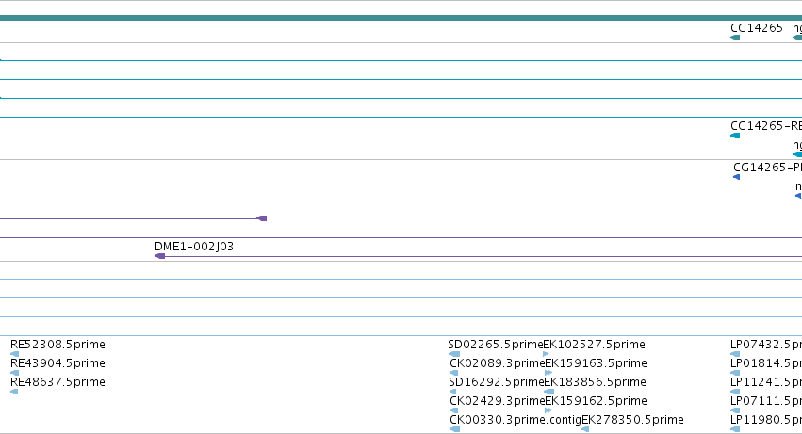Viewport: 802px width, 434px height.
Task: Open the SD02265.5prime EST label
Action: [495, 345]
